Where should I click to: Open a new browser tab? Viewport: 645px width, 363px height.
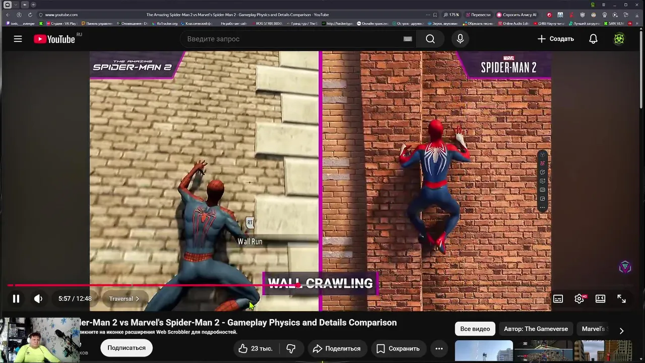[x=33, y=5]
